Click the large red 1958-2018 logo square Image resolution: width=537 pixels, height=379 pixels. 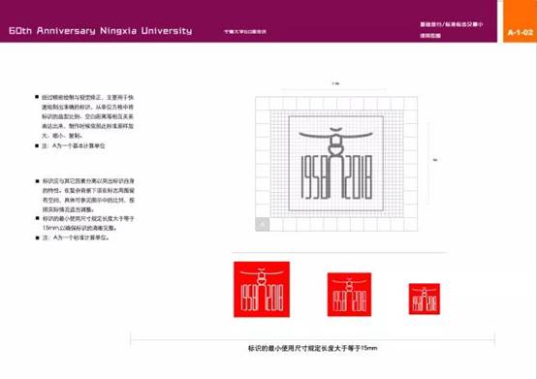[x=262, y=290]
